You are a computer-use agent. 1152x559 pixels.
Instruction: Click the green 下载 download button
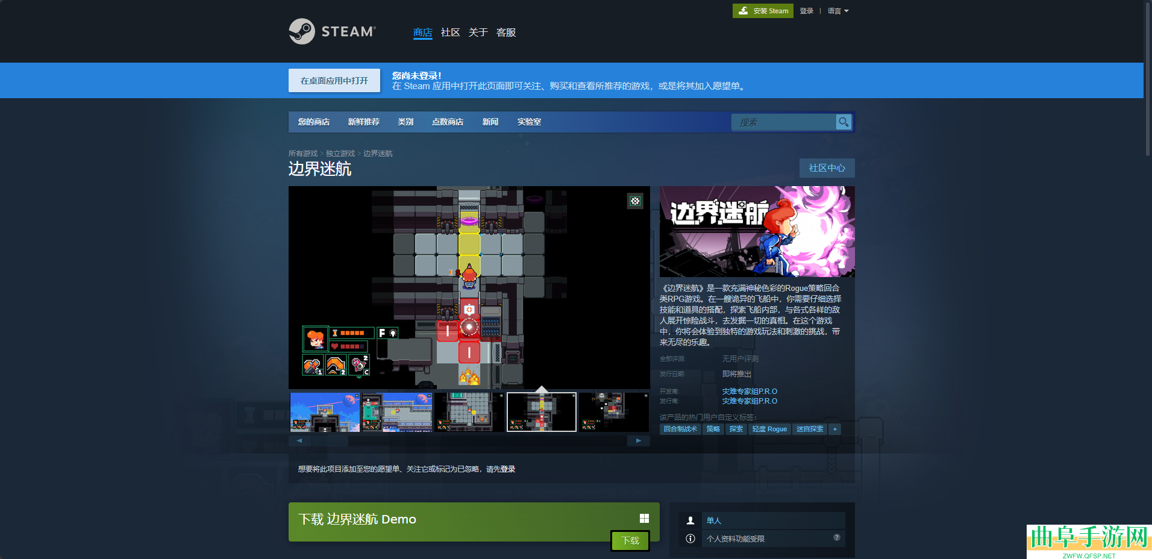point(630,541)
